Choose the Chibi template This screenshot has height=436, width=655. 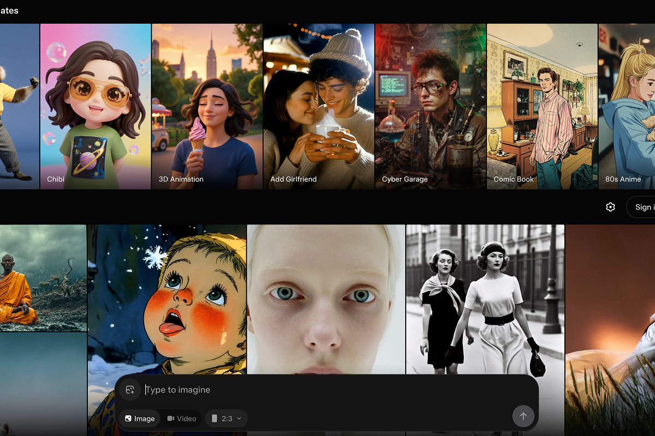[96, 106]
